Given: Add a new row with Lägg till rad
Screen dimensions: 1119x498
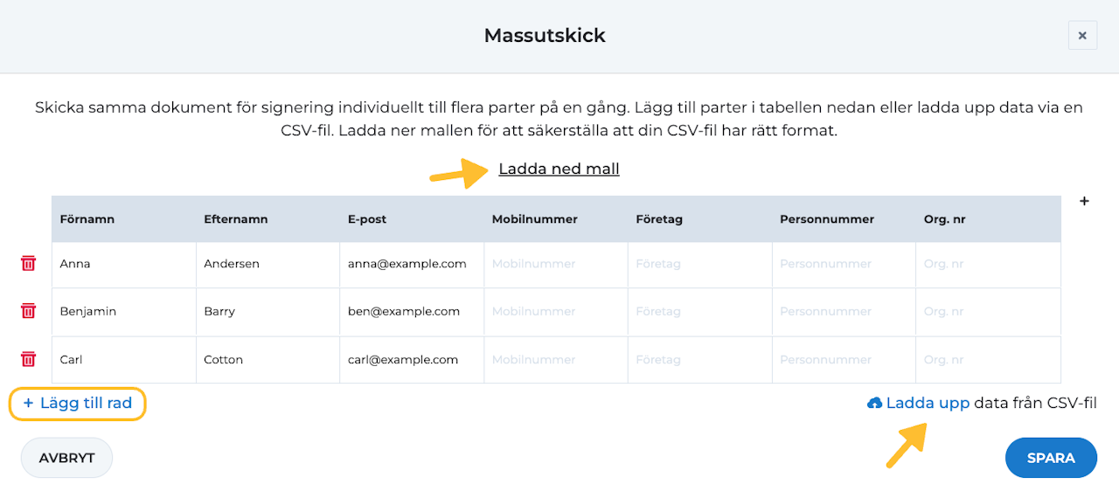Looking at the screenshot, I should pos(77,404).
